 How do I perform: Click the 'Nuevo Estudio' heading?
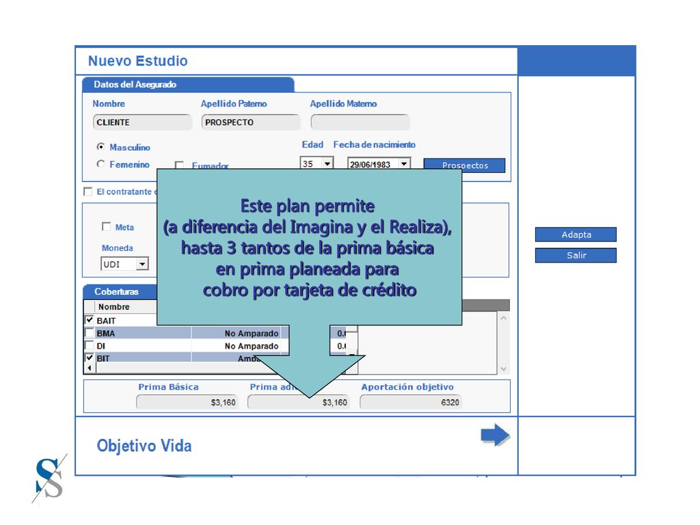[x=138, y=61]
